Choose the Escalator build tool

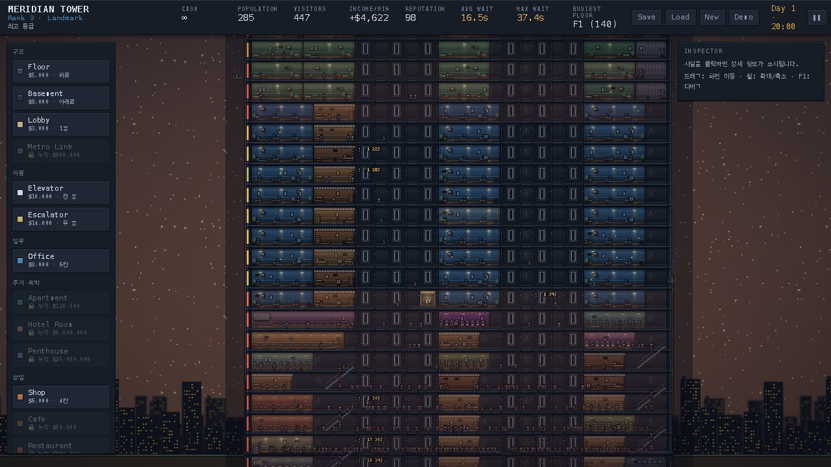pyautogui.click(x=61, y=219)
